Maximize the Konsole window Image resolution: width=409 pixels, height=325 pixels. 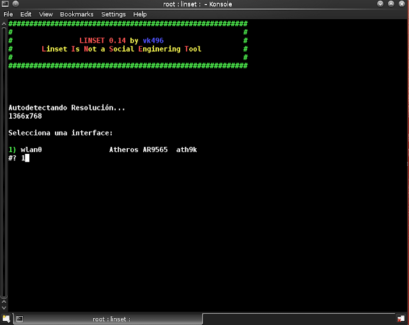click(x=391, y=4)
